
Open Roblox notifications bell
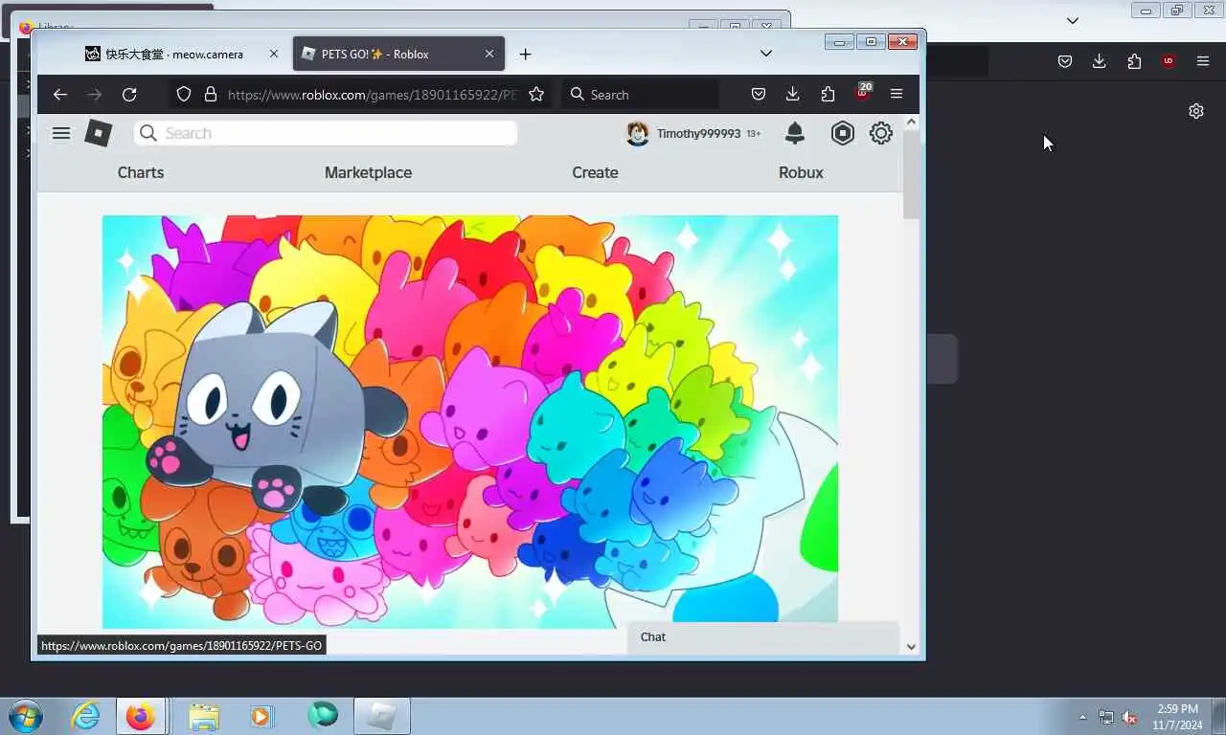[795, 133]
